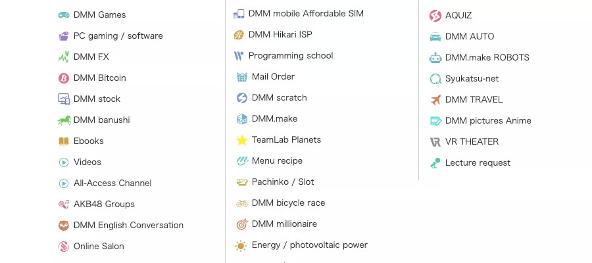The width and height of the screenshot is (592, 263).
Task: Click the DMM bicycle race bike icon
Action: click(241, 203)
